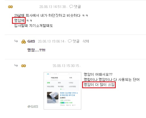
Task: Click reply arrow icon on the 15:30:15 comment
Action: [16, 65]
